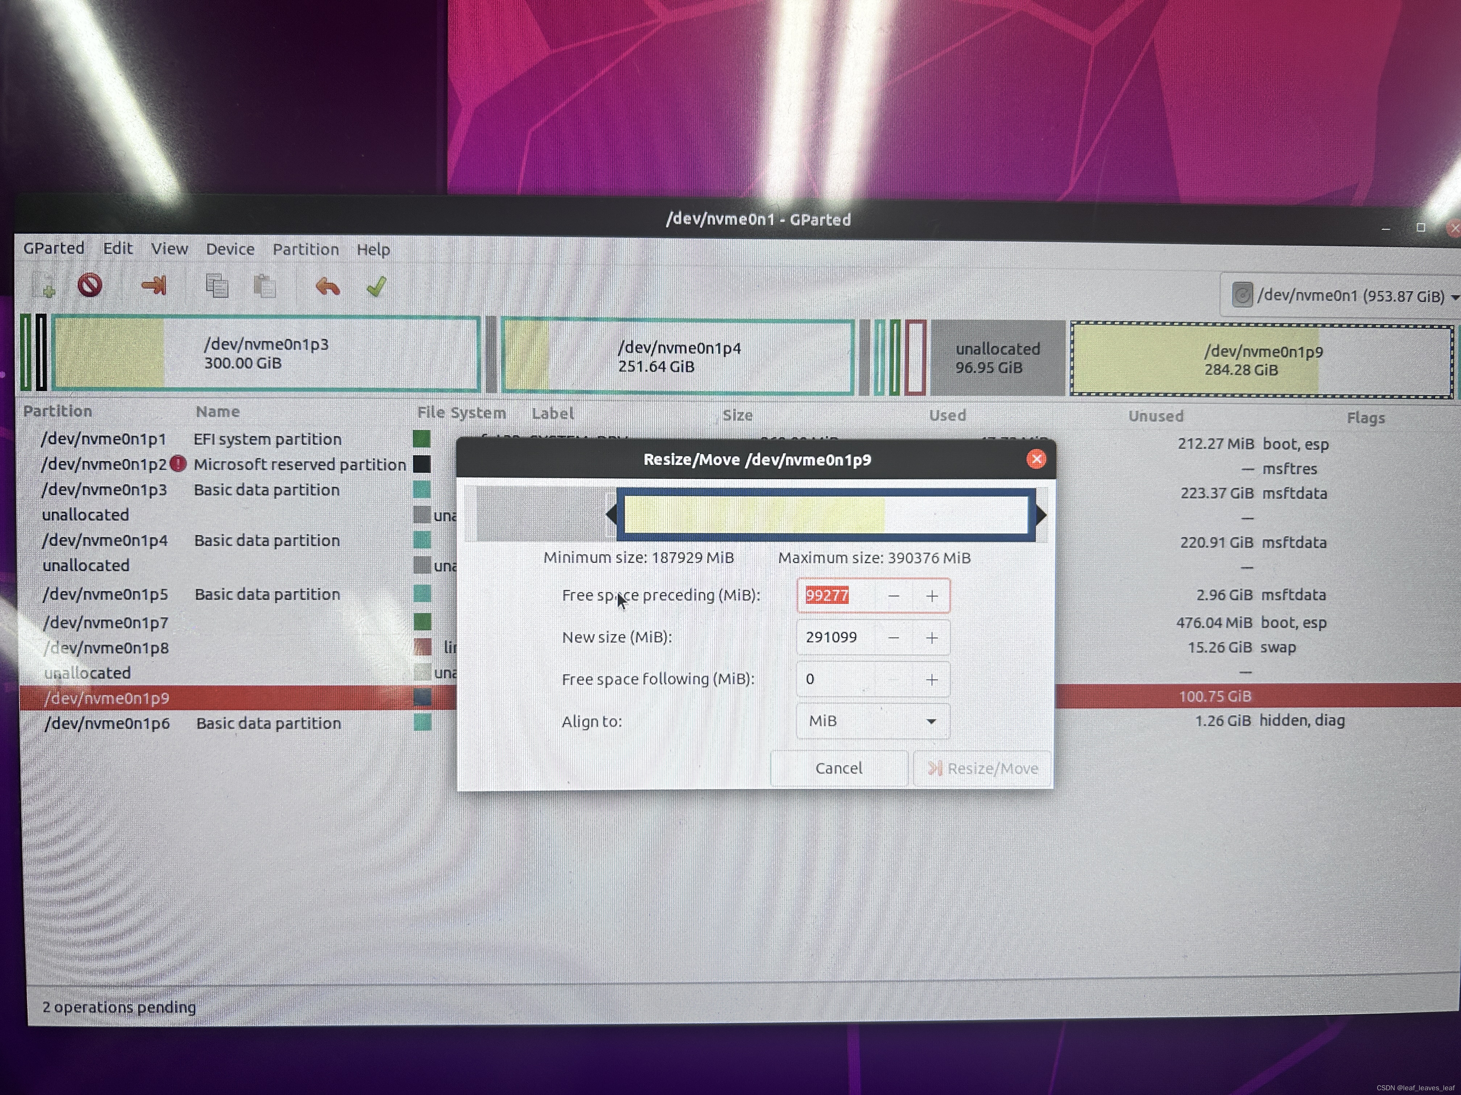Click the Resize/Move toolbar arrow icon
Image resolution: width=1461 pixels, height=1095 pixels.
pyautogui.click(x=155, y=285)
